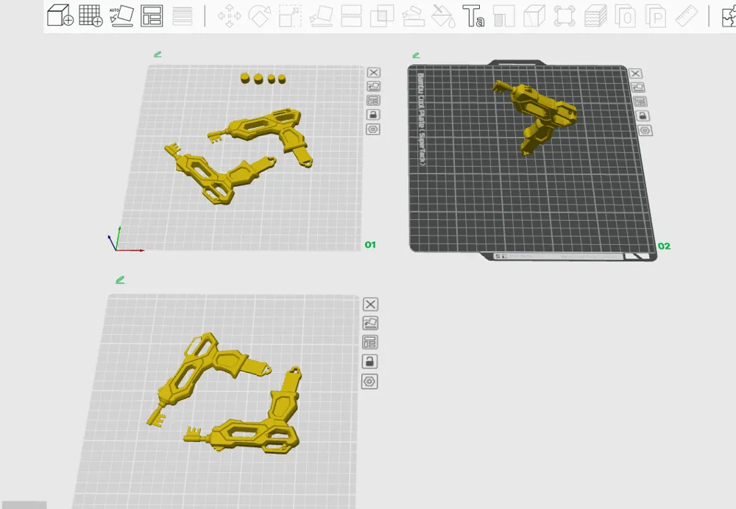Click the arrange icon beside plate 02
The height and width of the screenshot is (509, 736).
click(640, 102)
